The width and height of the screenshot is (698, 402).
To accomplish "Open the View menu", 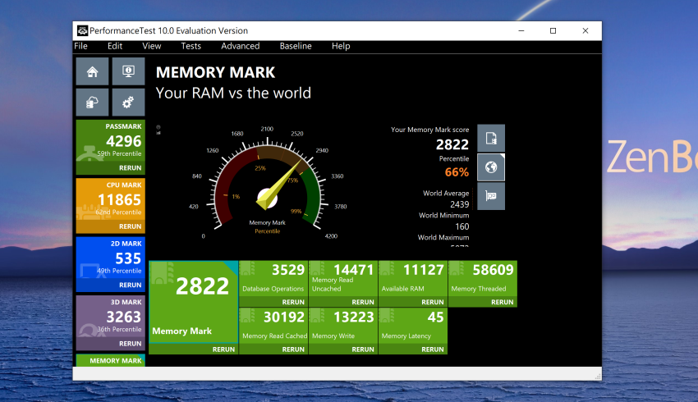I will pyautogui.click(x=151, y=46).
